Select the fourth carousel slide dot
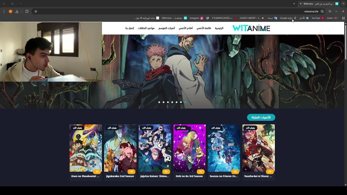This screenshot has height=195, width=347. [172, 102]
